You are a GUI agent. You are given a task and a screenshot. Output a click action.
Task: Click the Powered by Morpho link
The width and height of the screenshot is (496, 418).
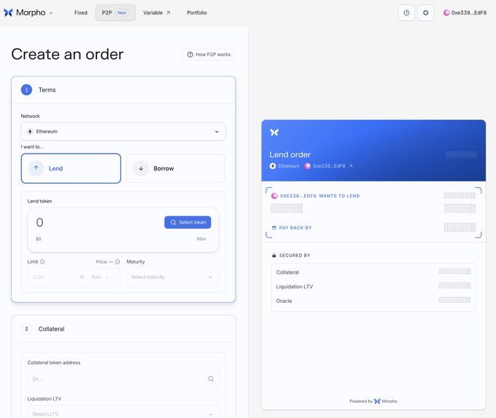pos(373,401)
